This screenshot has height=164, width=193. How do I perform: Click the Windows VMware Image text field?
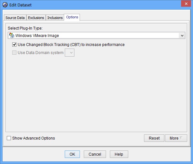click(96, 35)
